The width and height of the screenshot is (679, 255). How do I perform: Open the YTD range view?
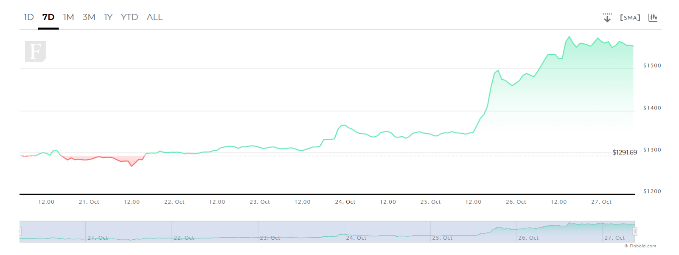pyautogui.click(x=129, y=17)
